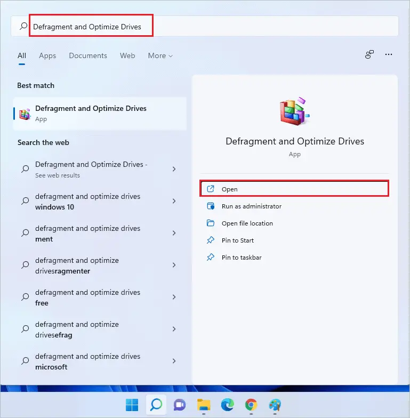Select Pin to taskbar

(x=294, y=257)
